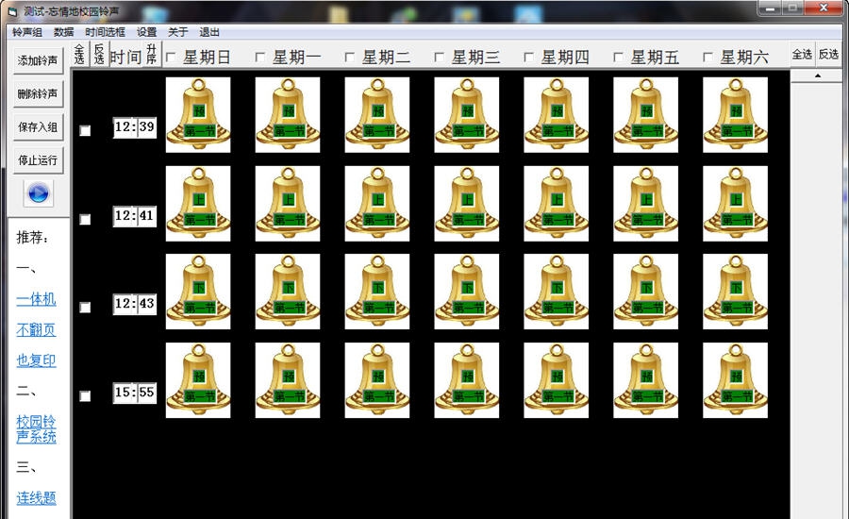This screenshot has height=519, width=849.
Task: Click the 全选 button beside the 时间 header
Action: (79, 54)
